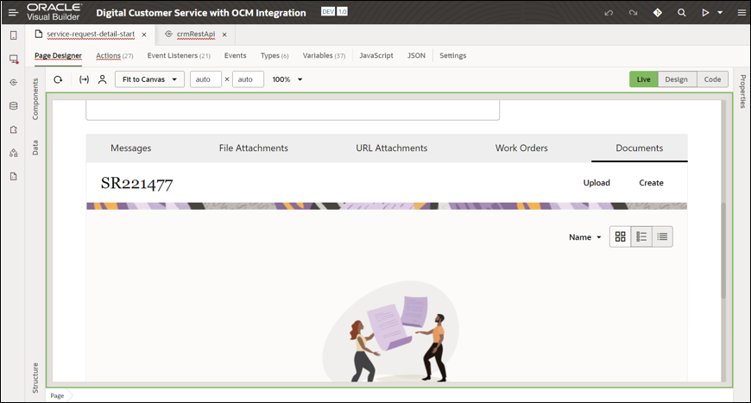Expand the Components side panel
Viewport: 751px width, 403px height.
pos(35,99)
